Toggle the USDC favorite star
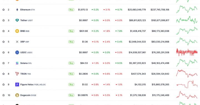Image resolution: width=200 pixels, height=105 pixels. 3,53
